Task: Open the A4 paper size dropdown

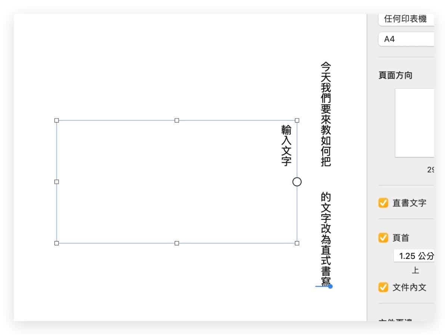Action: tap(406, 39)
